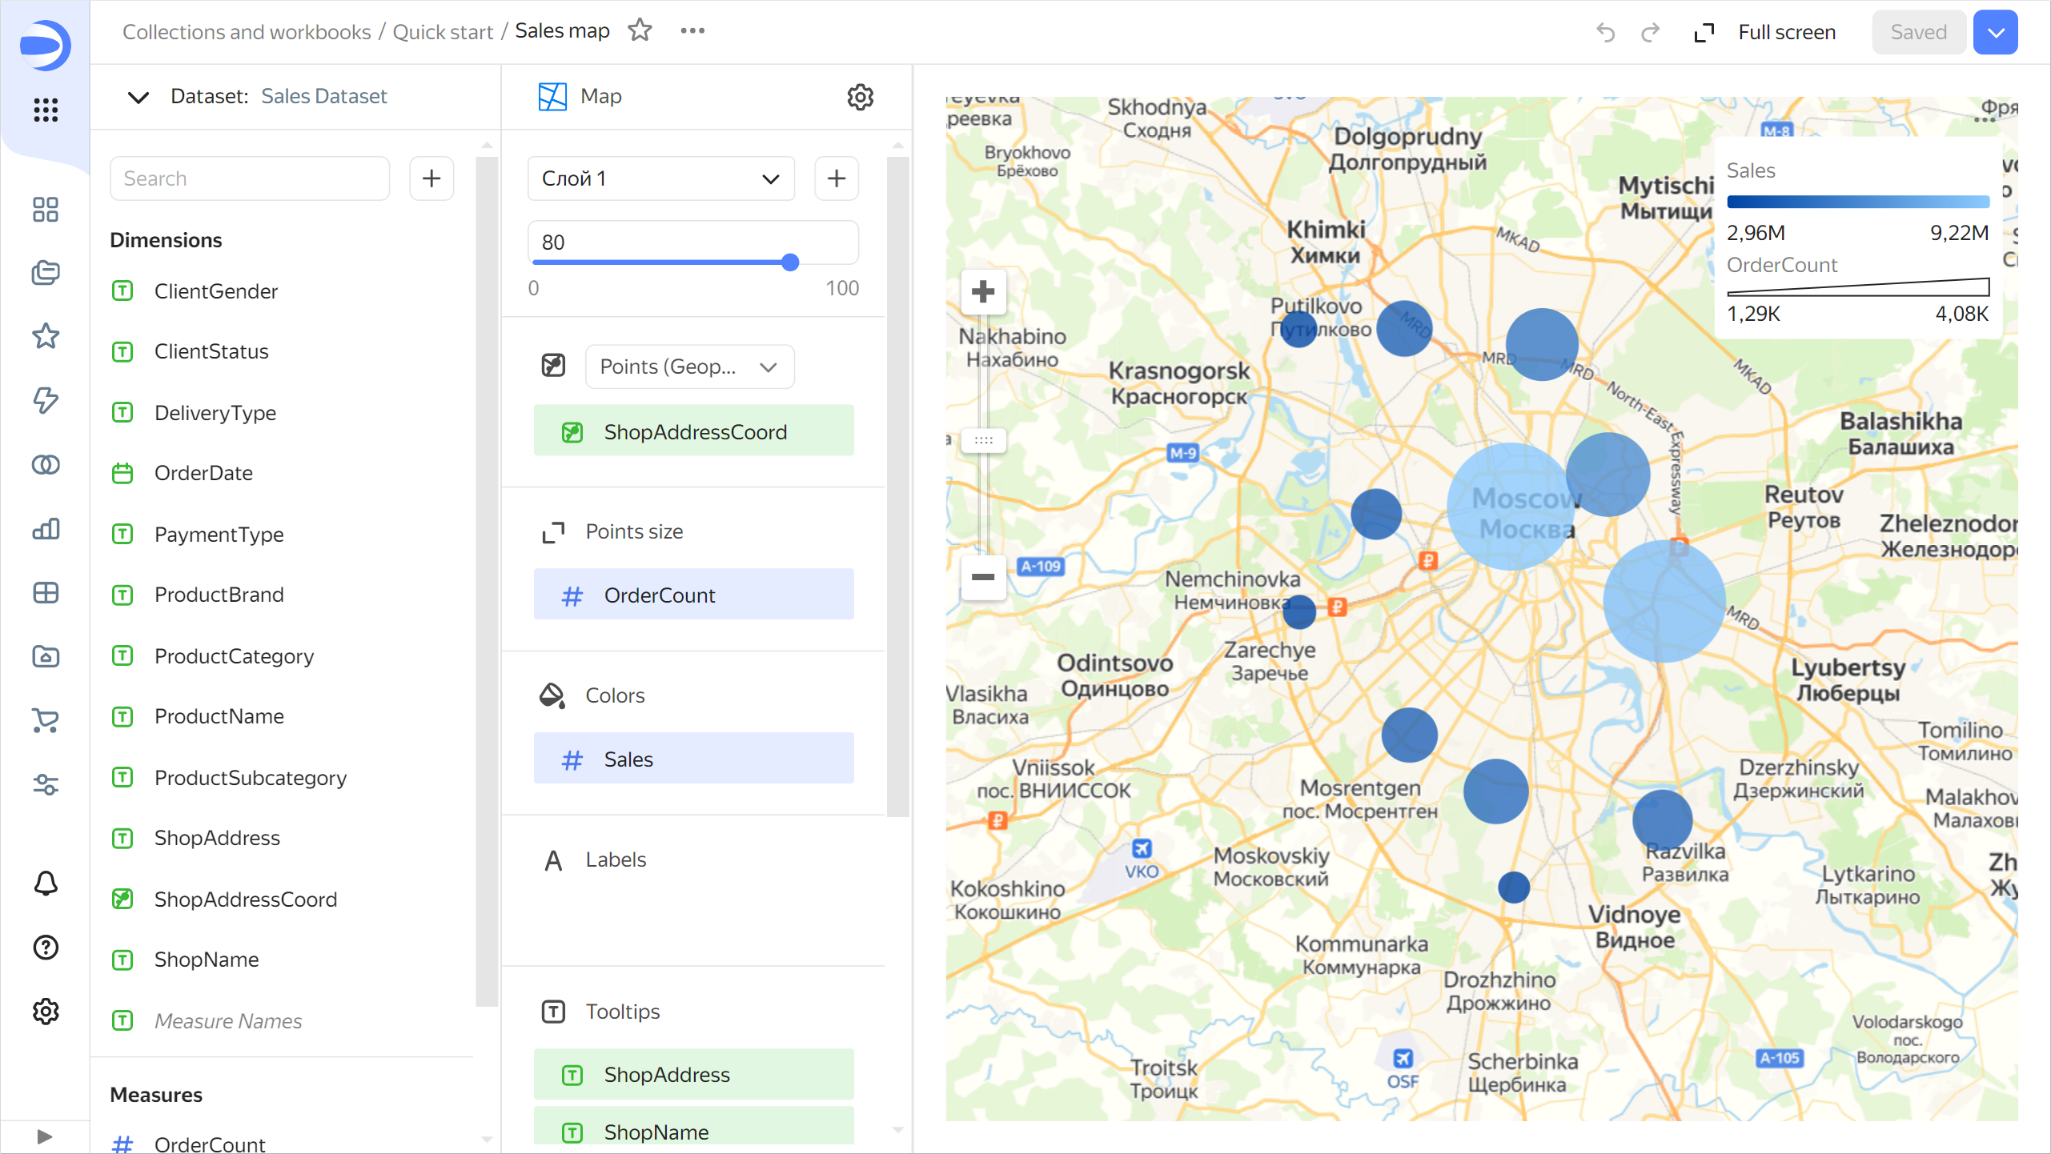Open the help question mark icon
This screenshot has height=1154, width=2051.
click(x=46, y=948)
